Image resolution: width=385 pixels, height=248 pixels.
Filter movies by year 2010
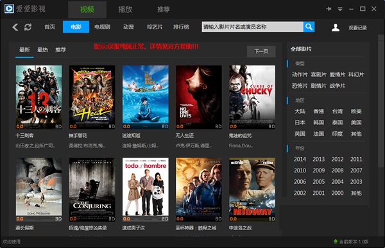point(300,170)
